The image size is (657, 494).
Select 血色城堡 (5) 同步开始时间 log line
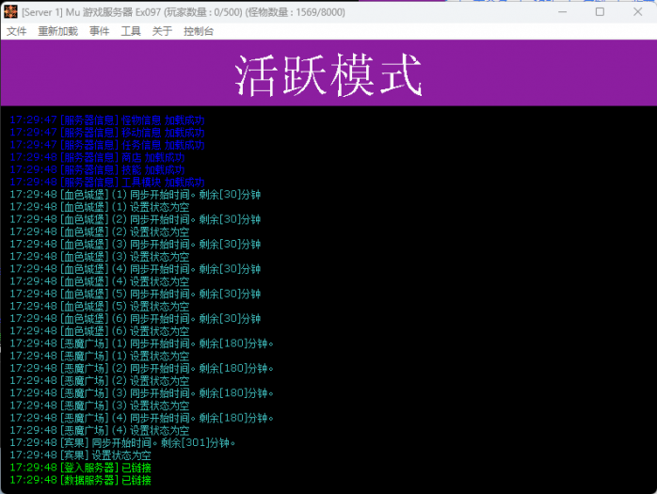point(136,294)
